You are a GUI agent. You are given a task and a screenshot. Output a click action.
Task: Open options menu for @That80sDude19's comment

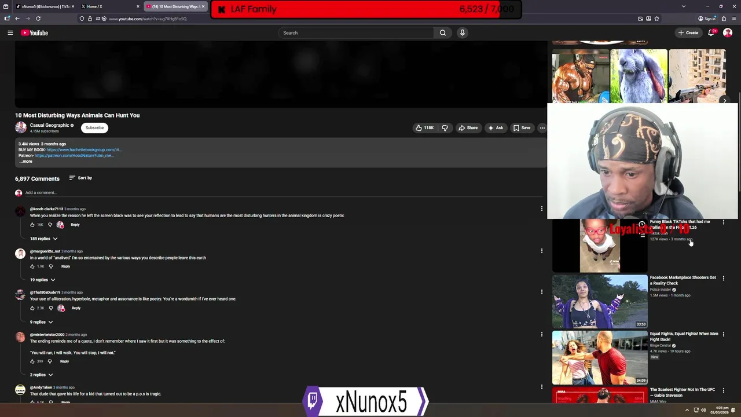click(542, 292)
